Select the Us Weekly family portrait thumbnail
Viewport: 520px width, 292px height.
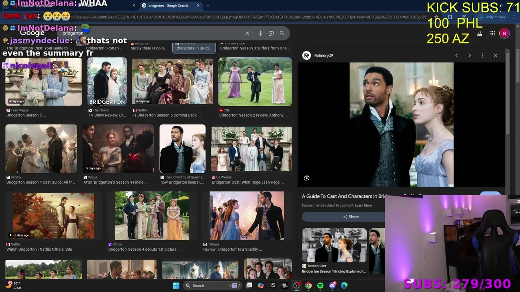click(x=251, y=149)
